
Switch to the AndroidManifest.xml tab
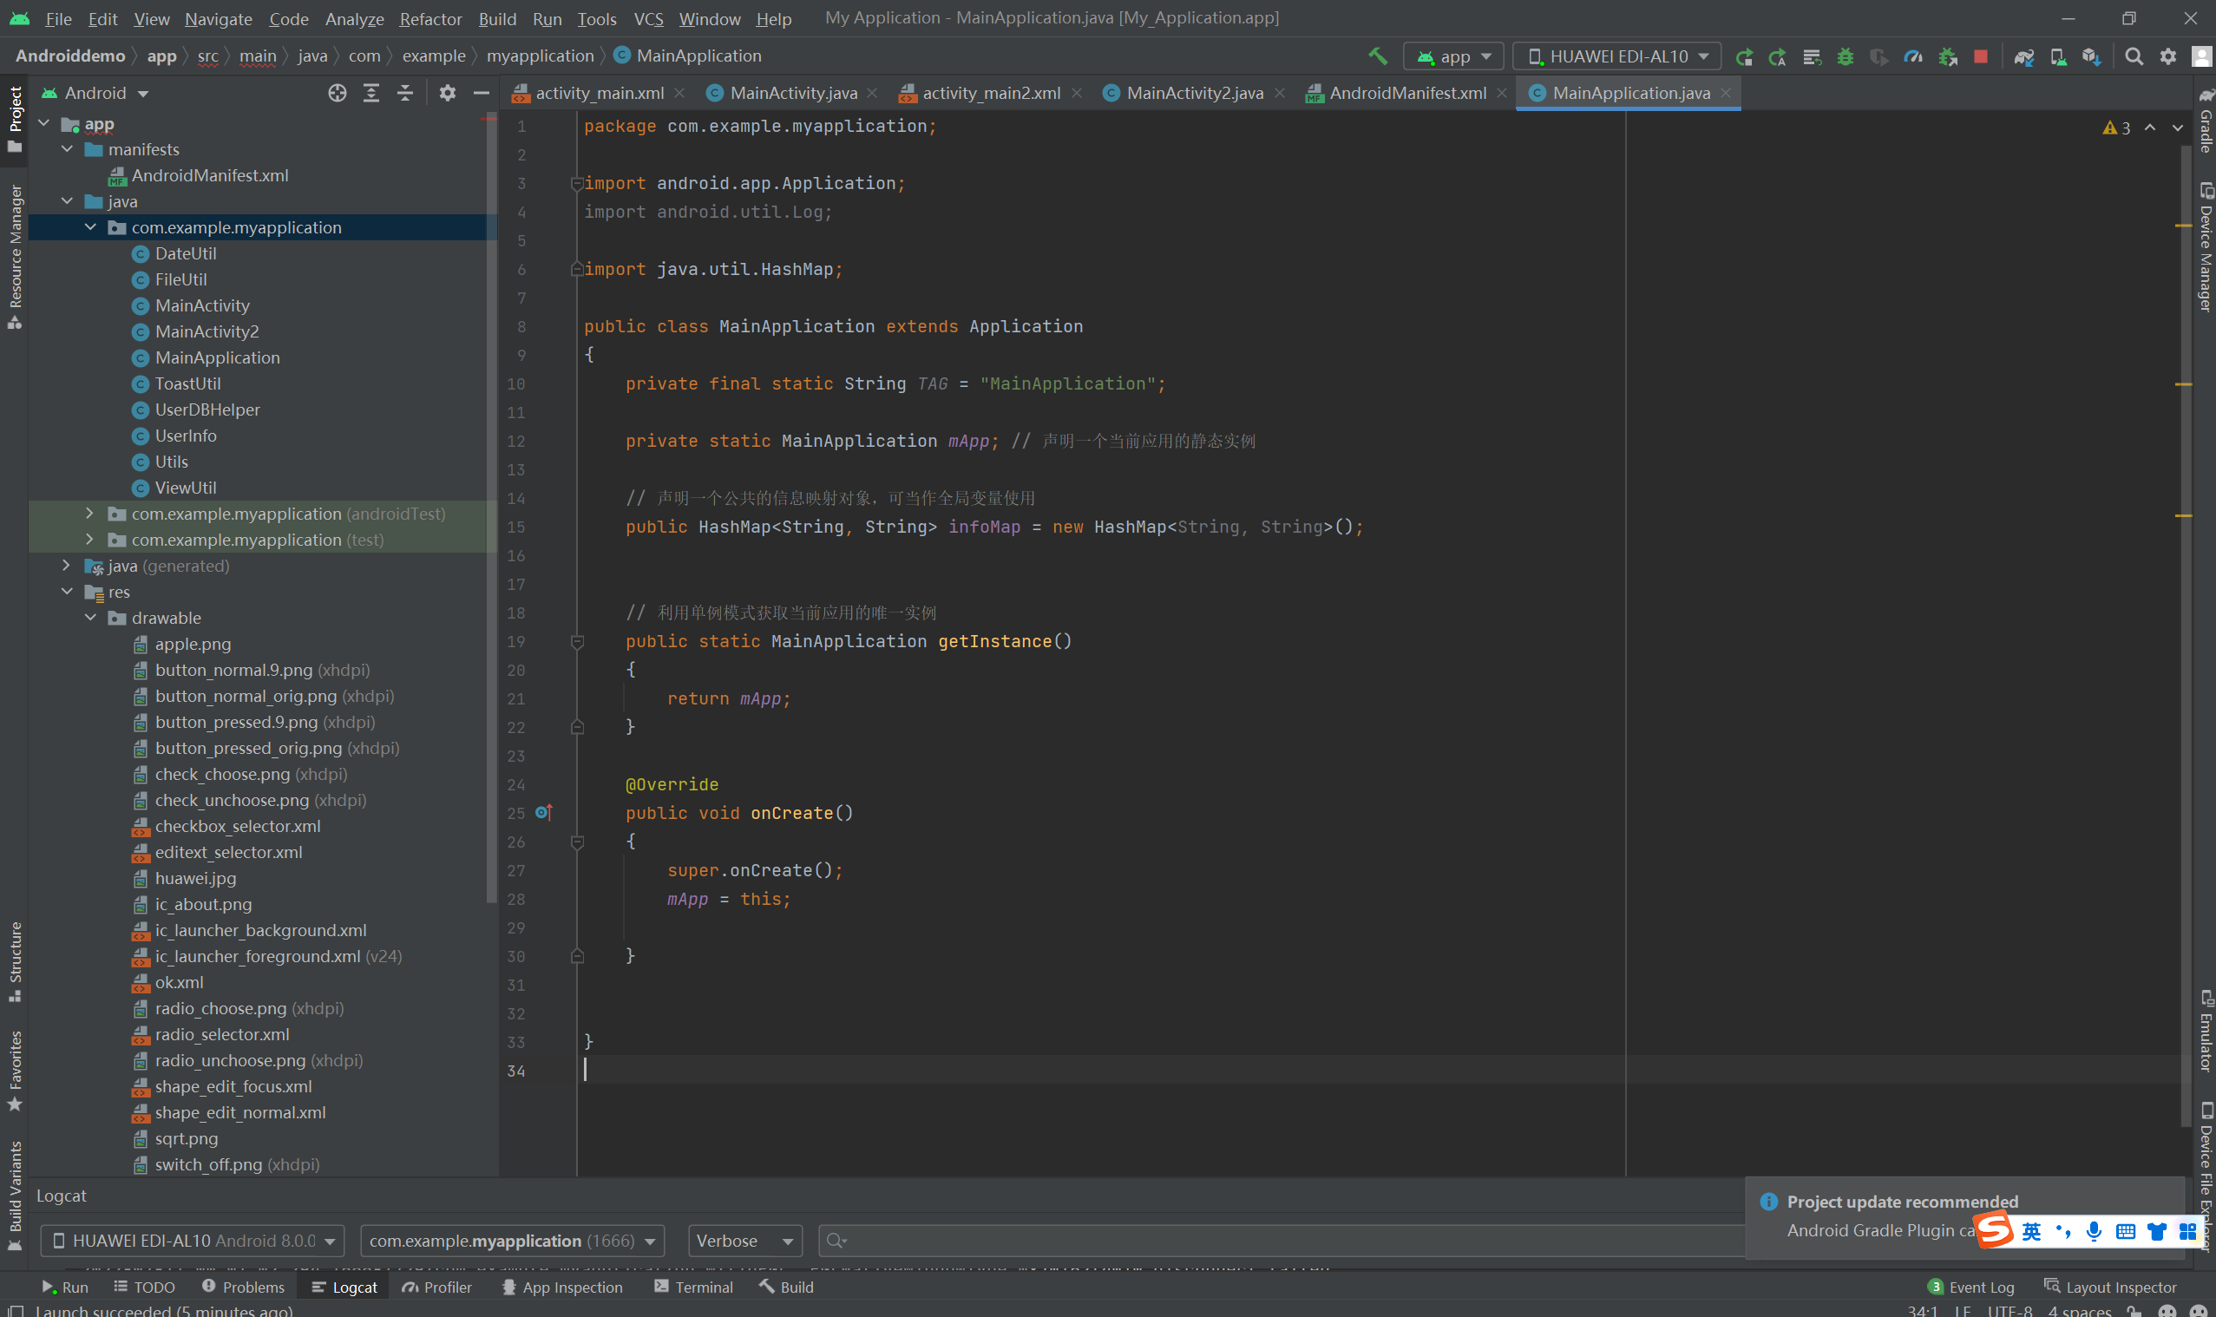1406,92
